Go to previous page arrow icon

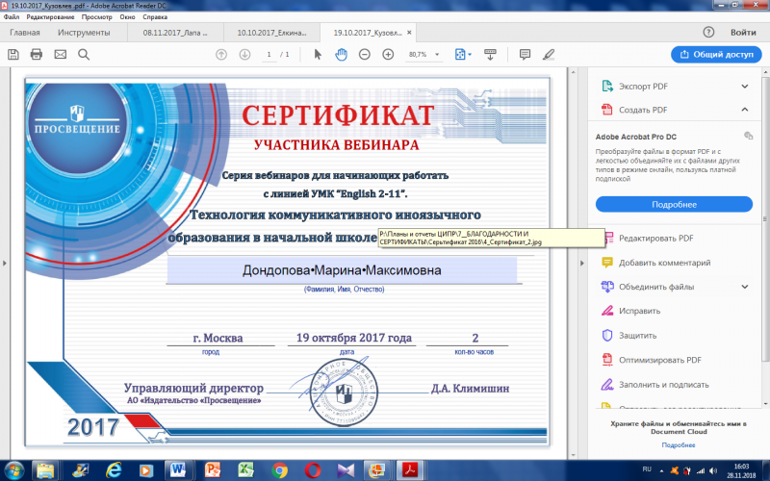click(x=221, y=55)
